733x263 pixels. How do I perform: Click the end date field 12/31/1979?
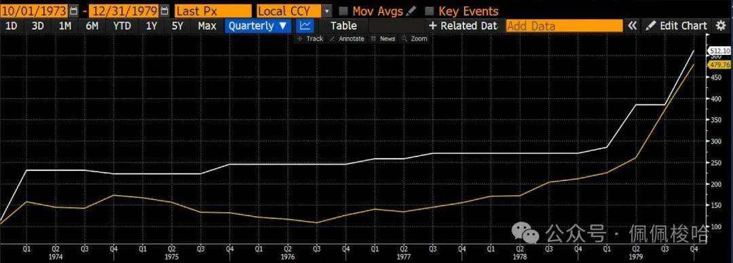(x=124, y=12)
